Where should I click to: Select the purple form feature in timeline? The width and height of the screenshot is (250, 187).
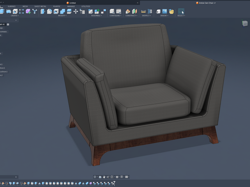coord(91,183)
